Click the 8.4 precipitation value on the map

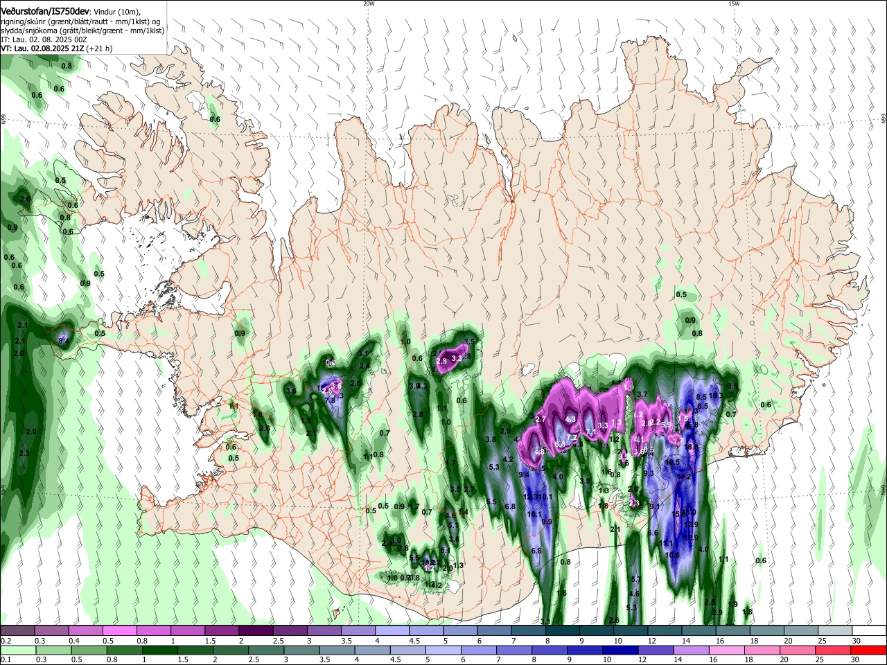pyautogui.click(x=64, y=340)
